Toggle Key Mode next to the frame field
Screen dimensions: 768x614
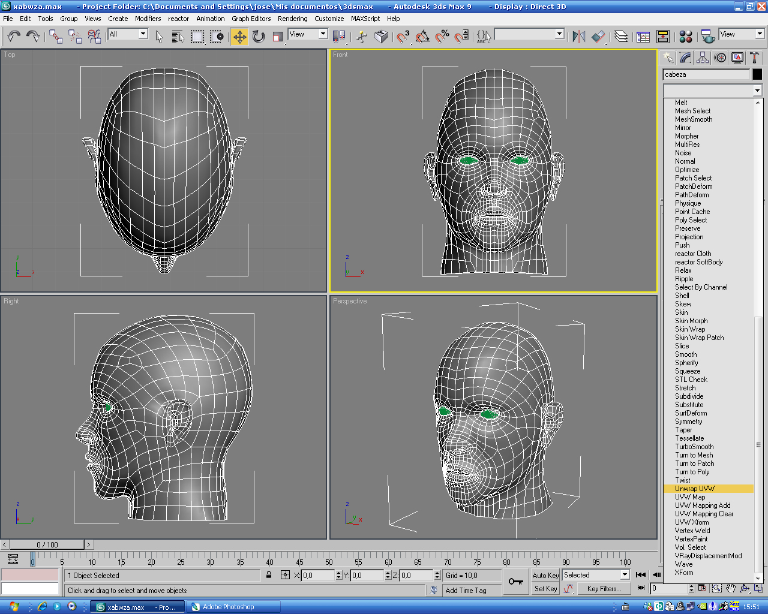coord(641,588)
